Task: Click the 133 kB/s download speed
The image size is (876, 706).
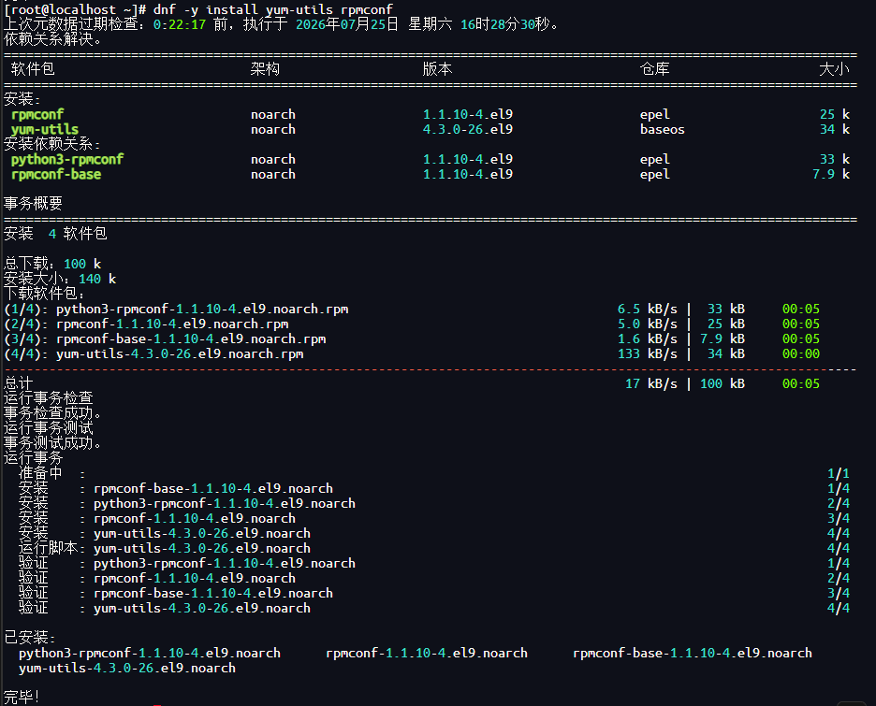Action: pyautogui.click(x=647, y=354)
